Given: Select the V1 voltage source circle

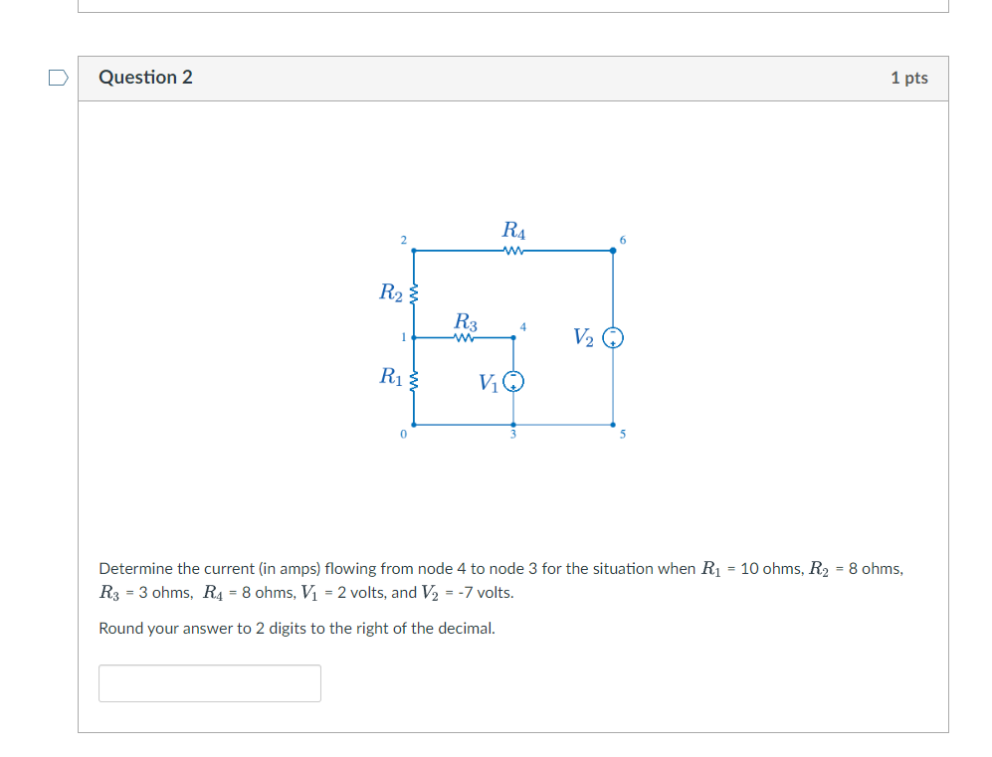Looking at the screenshot, I should pos(512,380).
